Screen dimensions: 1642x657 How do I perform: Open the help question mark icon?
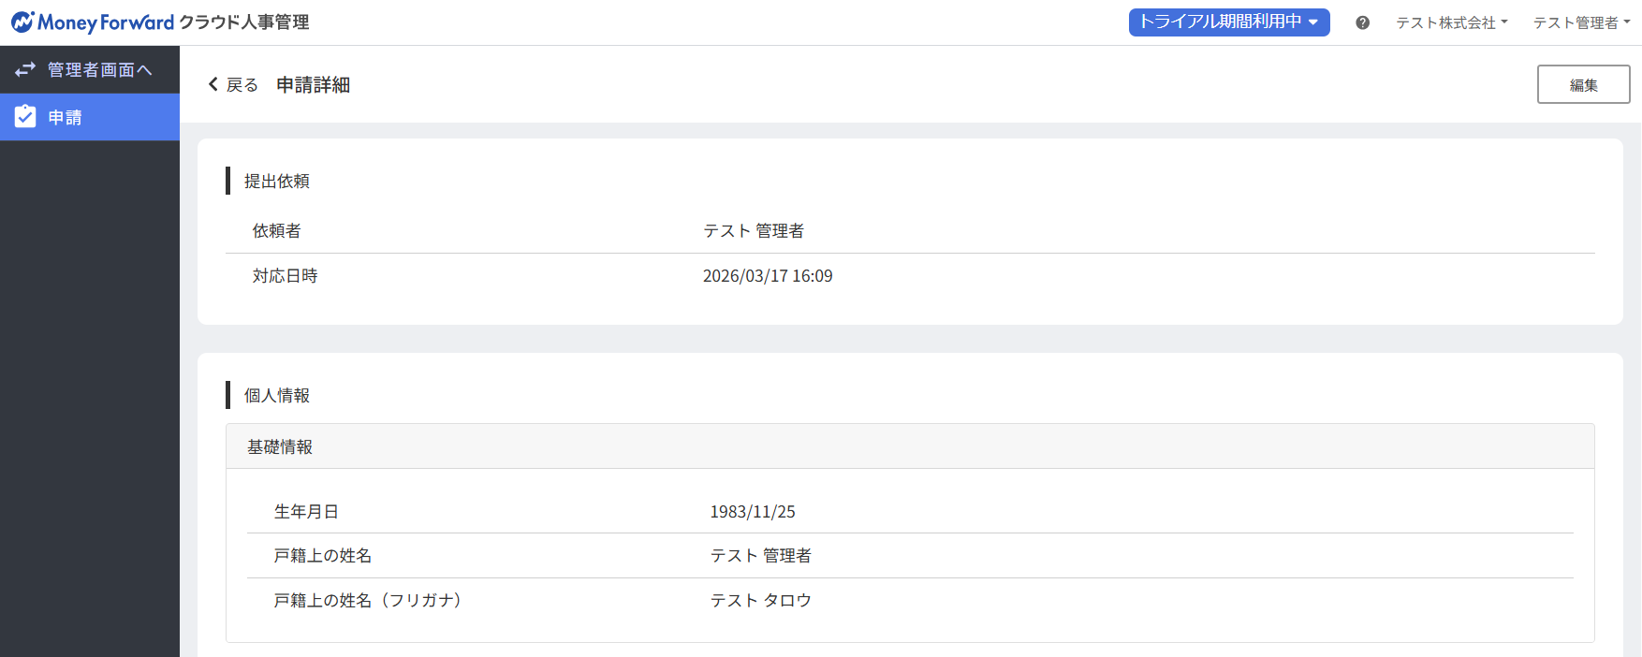[1362, 22]
